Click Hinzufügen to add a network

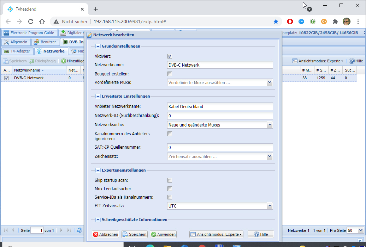tap(72, 61)
